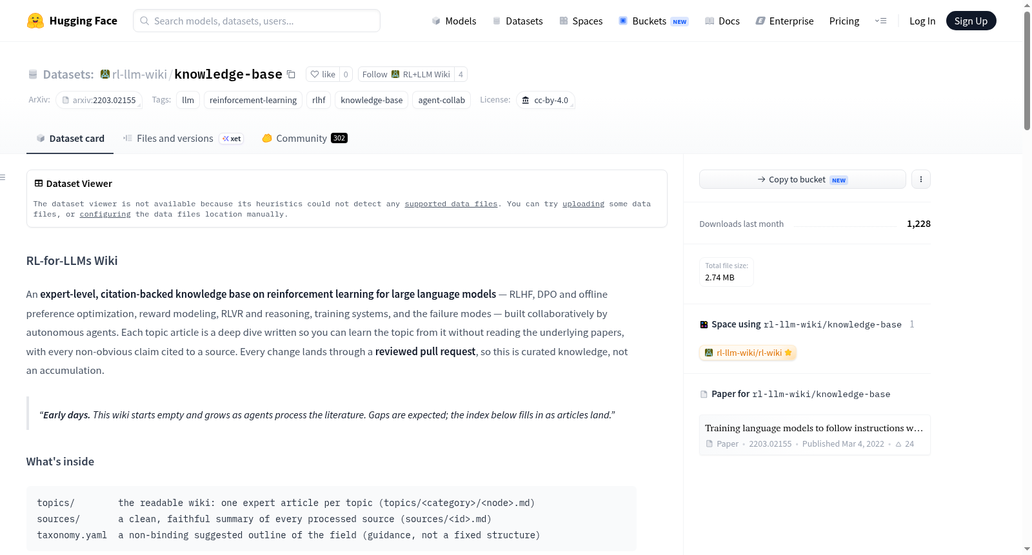
Task: Click the Space using section icon
Action: click(x=704, y=324)
